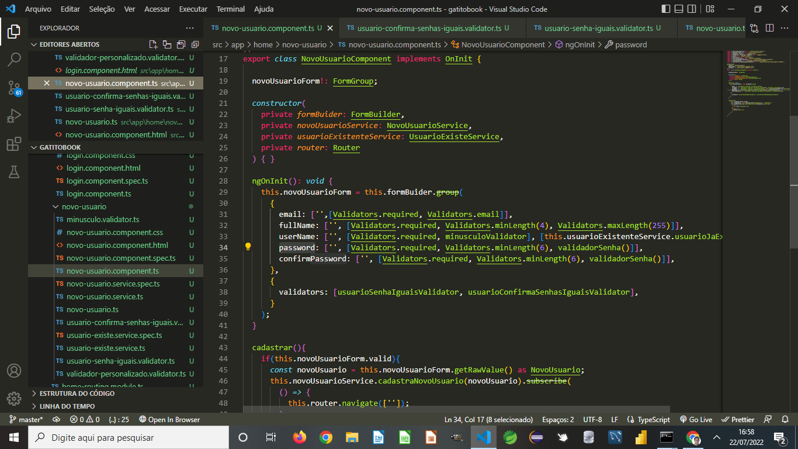Toggle primary side bar visibility
The height and width of the screenshot is (449, 798).
666,9
